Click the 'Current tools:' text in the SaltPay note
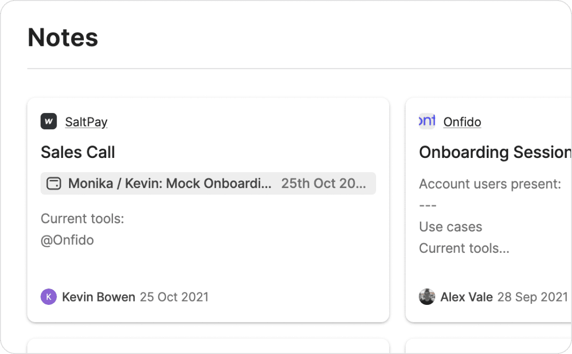The height and width of the screenshot is (354, 572). pyautogui.click(x=82, y=219)
